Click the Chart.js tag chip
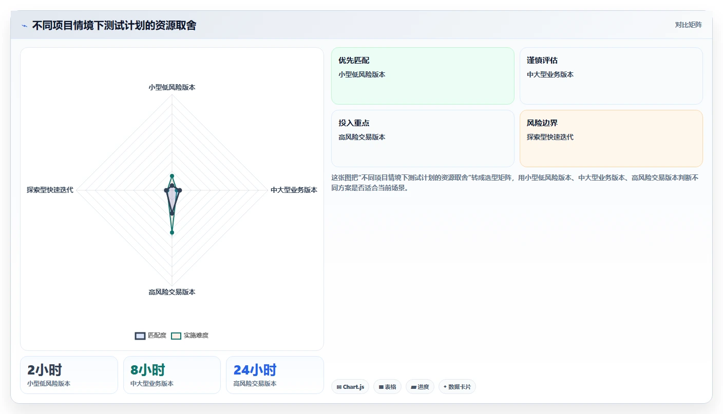Screen dimensions: 723x414 click(351, 387)
